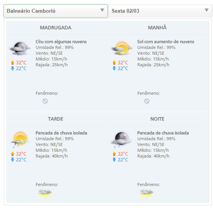Screen dimensions: 213x208
Task: Click the Céu com algumas nuvens text
Action: point(61,42)
